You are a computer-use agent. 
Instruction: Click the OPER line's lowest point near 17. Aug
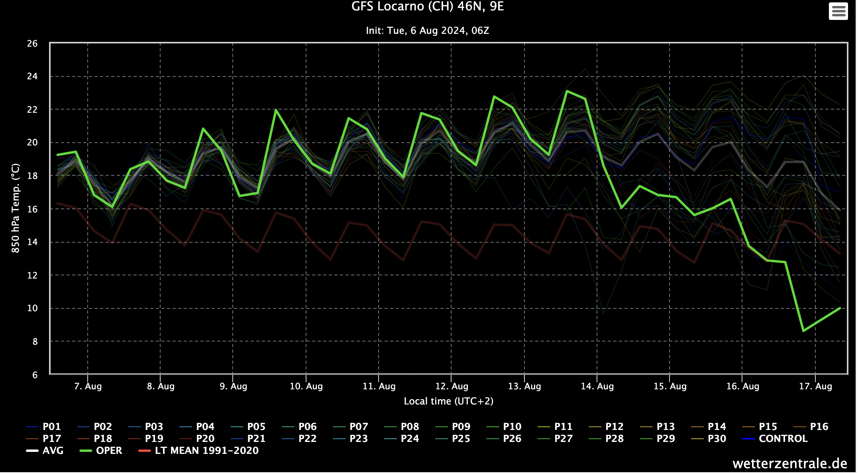(x=803, y=331)
